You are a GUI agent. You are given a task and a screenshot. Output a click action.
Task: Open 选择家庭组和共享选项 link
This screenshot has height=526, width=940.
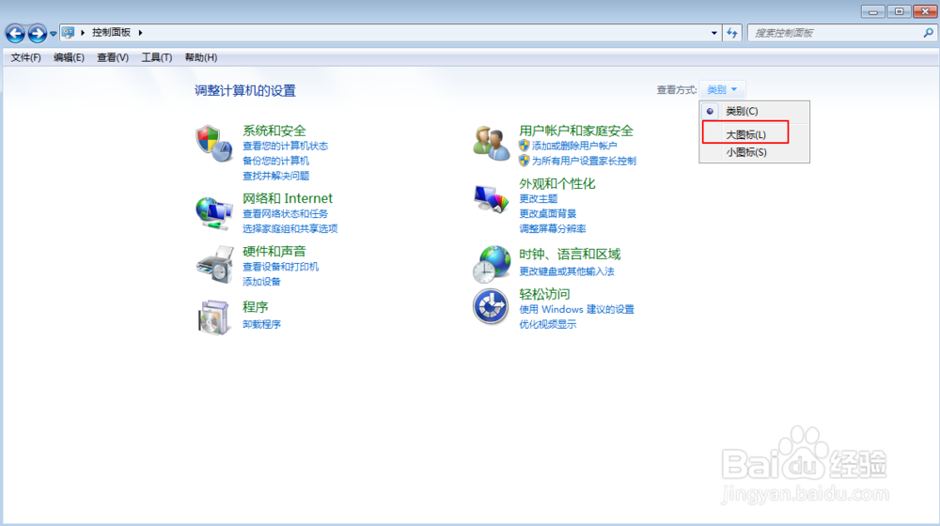click(290, 228)
